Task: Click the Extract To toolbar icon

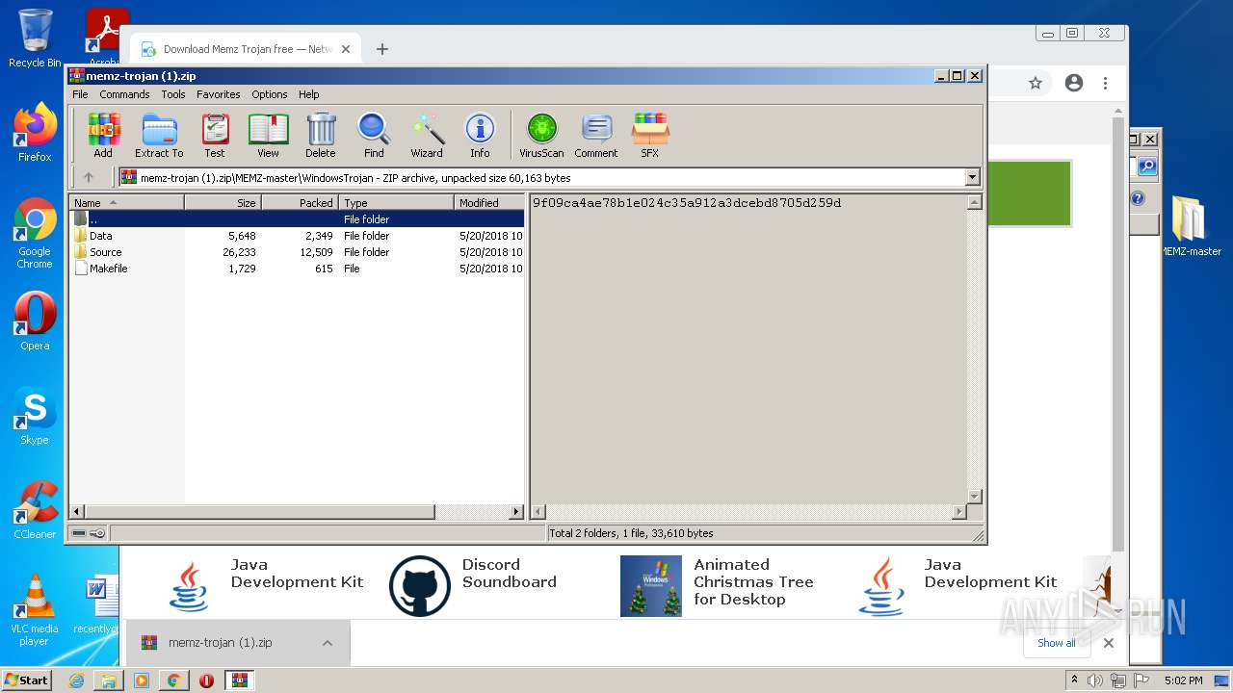Action: pyautogui.click(x=159, y=135)
